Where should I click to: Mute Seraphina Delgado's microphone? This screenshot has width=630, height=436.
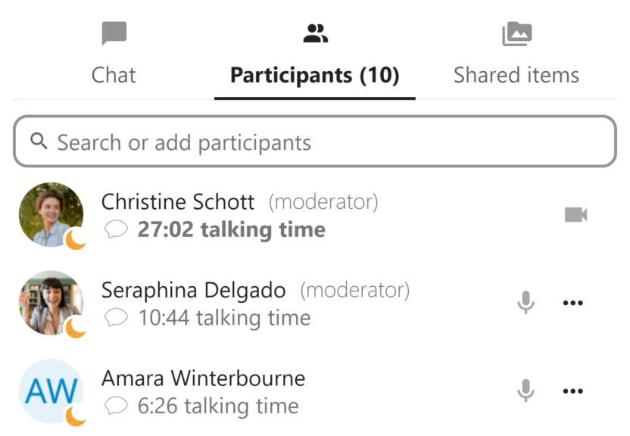526,303
